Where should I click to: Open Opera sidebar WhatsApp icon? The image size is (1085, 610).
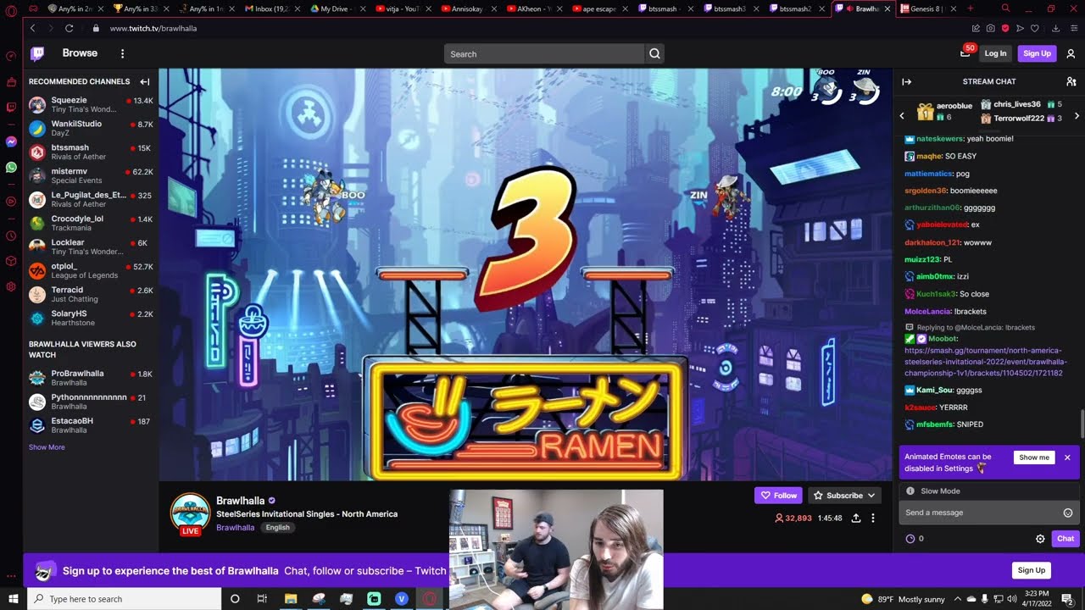[x=11, y=168]
